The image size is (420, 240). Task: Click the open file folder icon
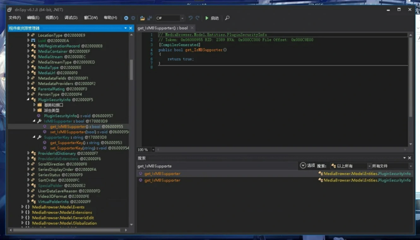142,18
